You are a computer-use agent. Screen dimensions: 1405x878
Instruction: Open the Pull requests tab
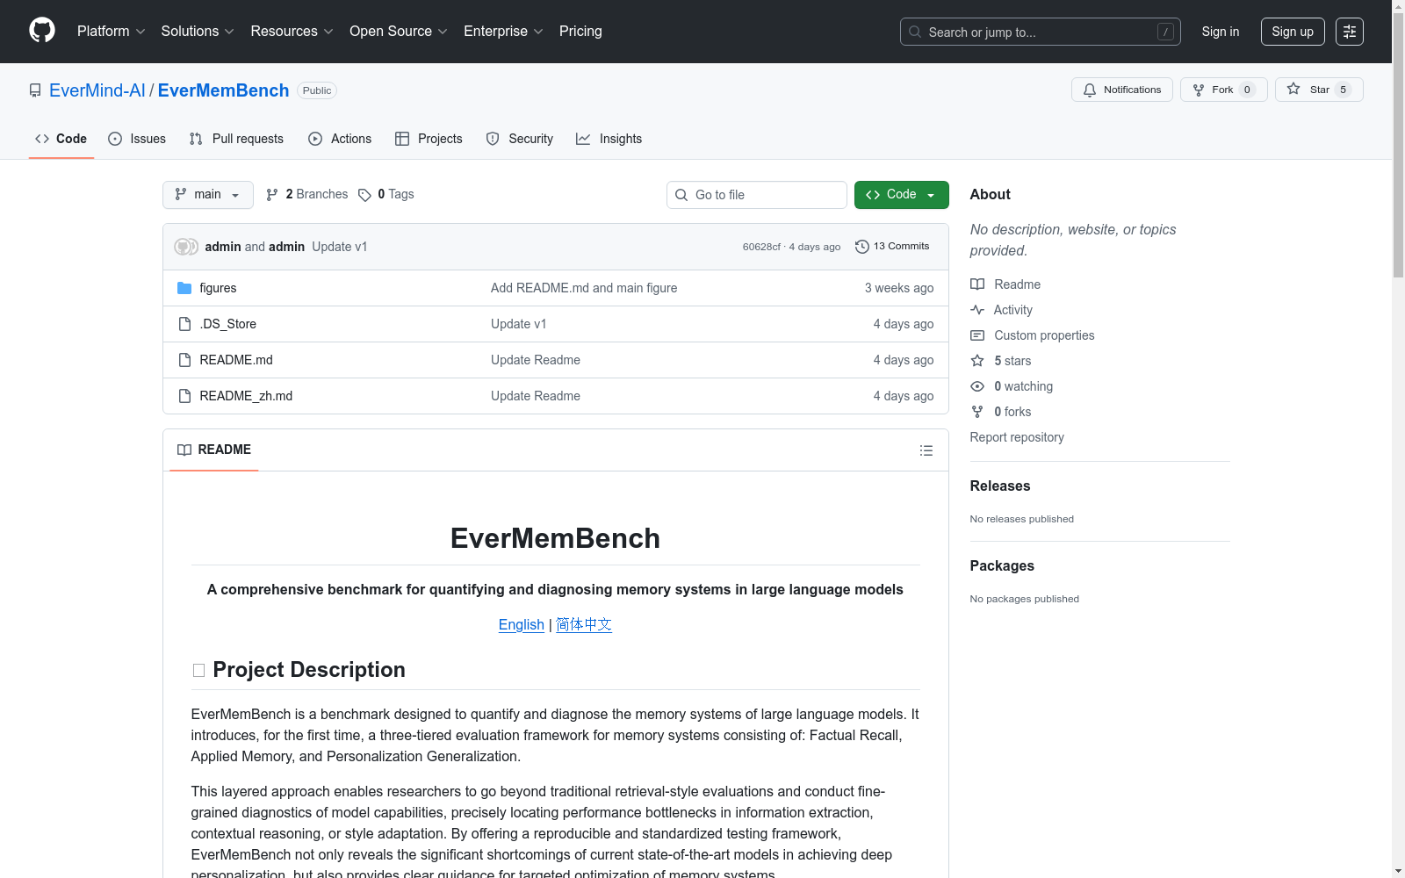[236, 139]
